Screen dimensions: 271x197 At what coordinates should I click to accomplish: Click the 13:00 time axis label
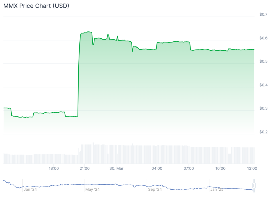pos(252,168)
